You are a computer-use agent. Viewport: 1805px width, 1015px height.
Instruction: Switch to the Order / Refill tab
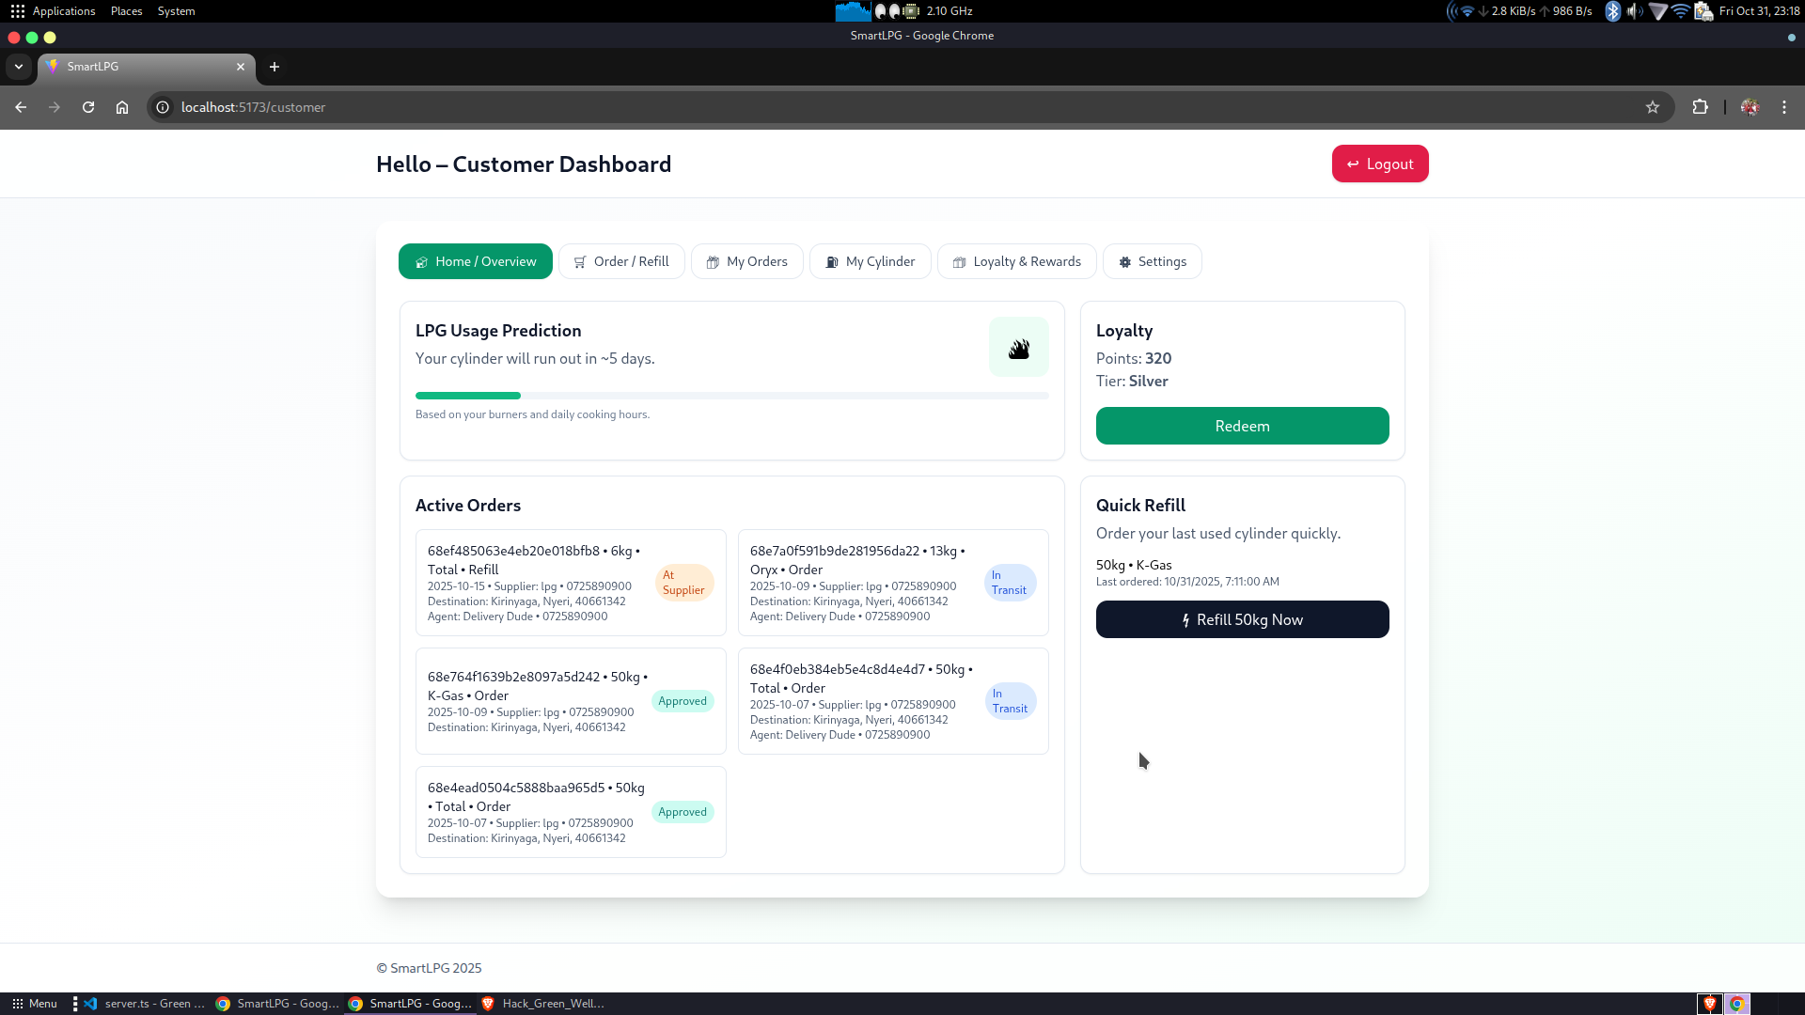[x=621, y=261]
